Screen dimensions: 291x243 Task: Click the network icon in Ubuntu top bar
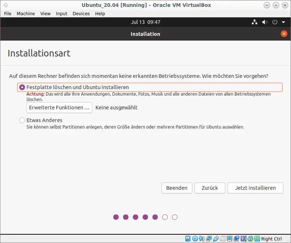[254, 22]
